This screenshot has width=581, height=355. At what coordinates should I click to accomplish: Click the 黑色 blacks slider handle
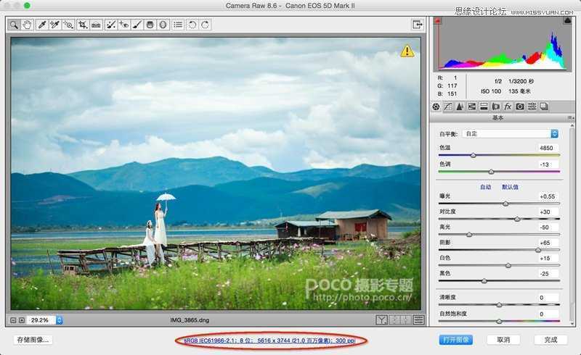coord(484,281)
